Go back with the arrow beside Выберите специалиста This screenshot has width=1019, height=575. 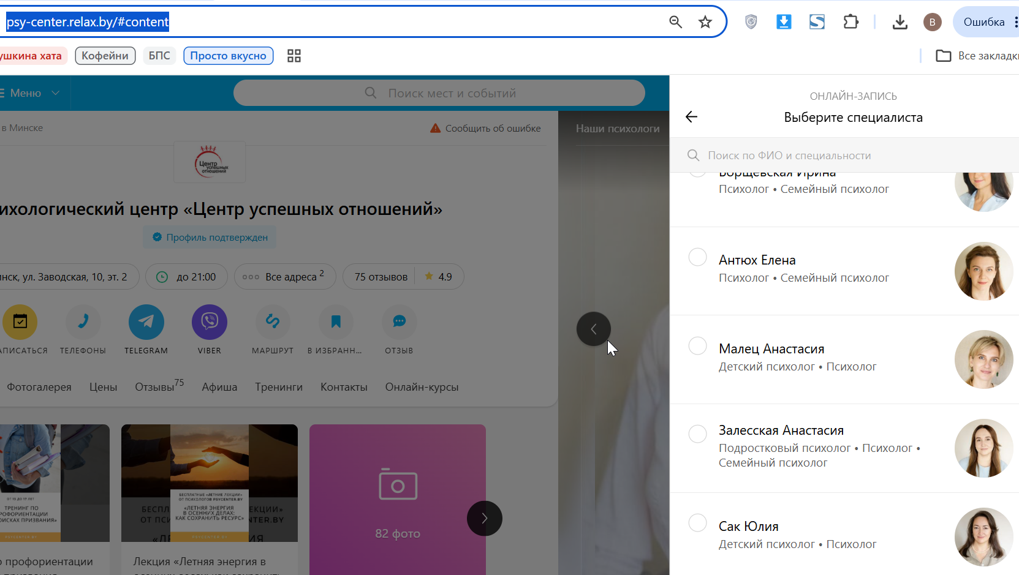(x=692, y=117)
